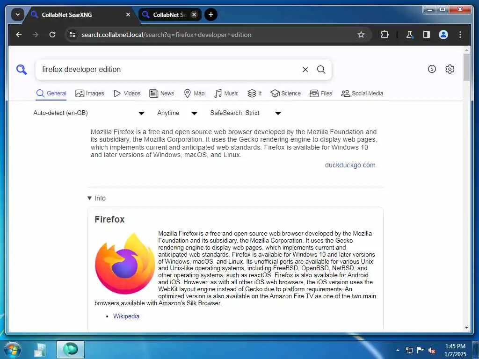
Task: Open the pinned document-stack icon on the taskbar
Action: pos(40,350)
